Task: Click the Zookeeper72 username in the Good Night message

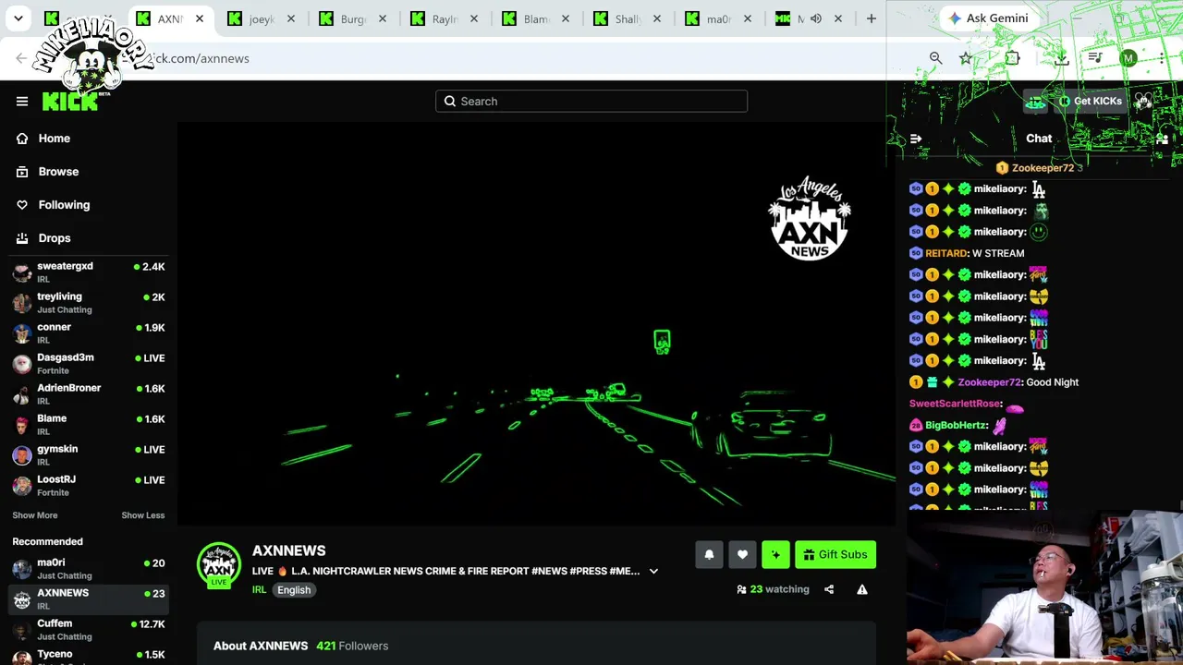Action: pyautogui.click(x=990, y=382)
